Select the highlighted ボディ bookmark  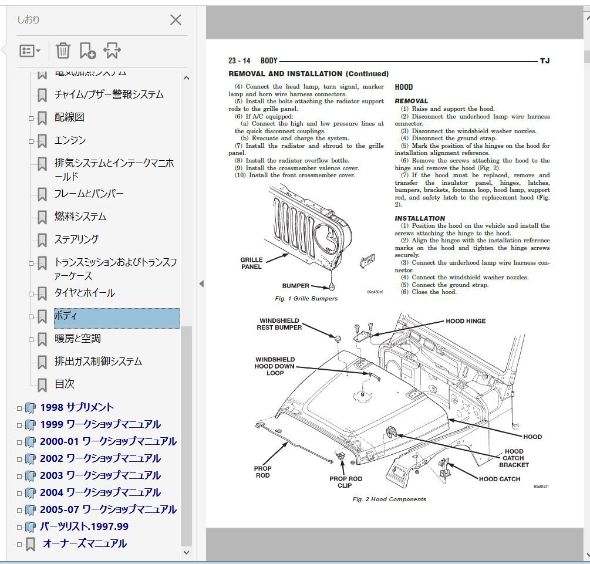pos(117,318)
